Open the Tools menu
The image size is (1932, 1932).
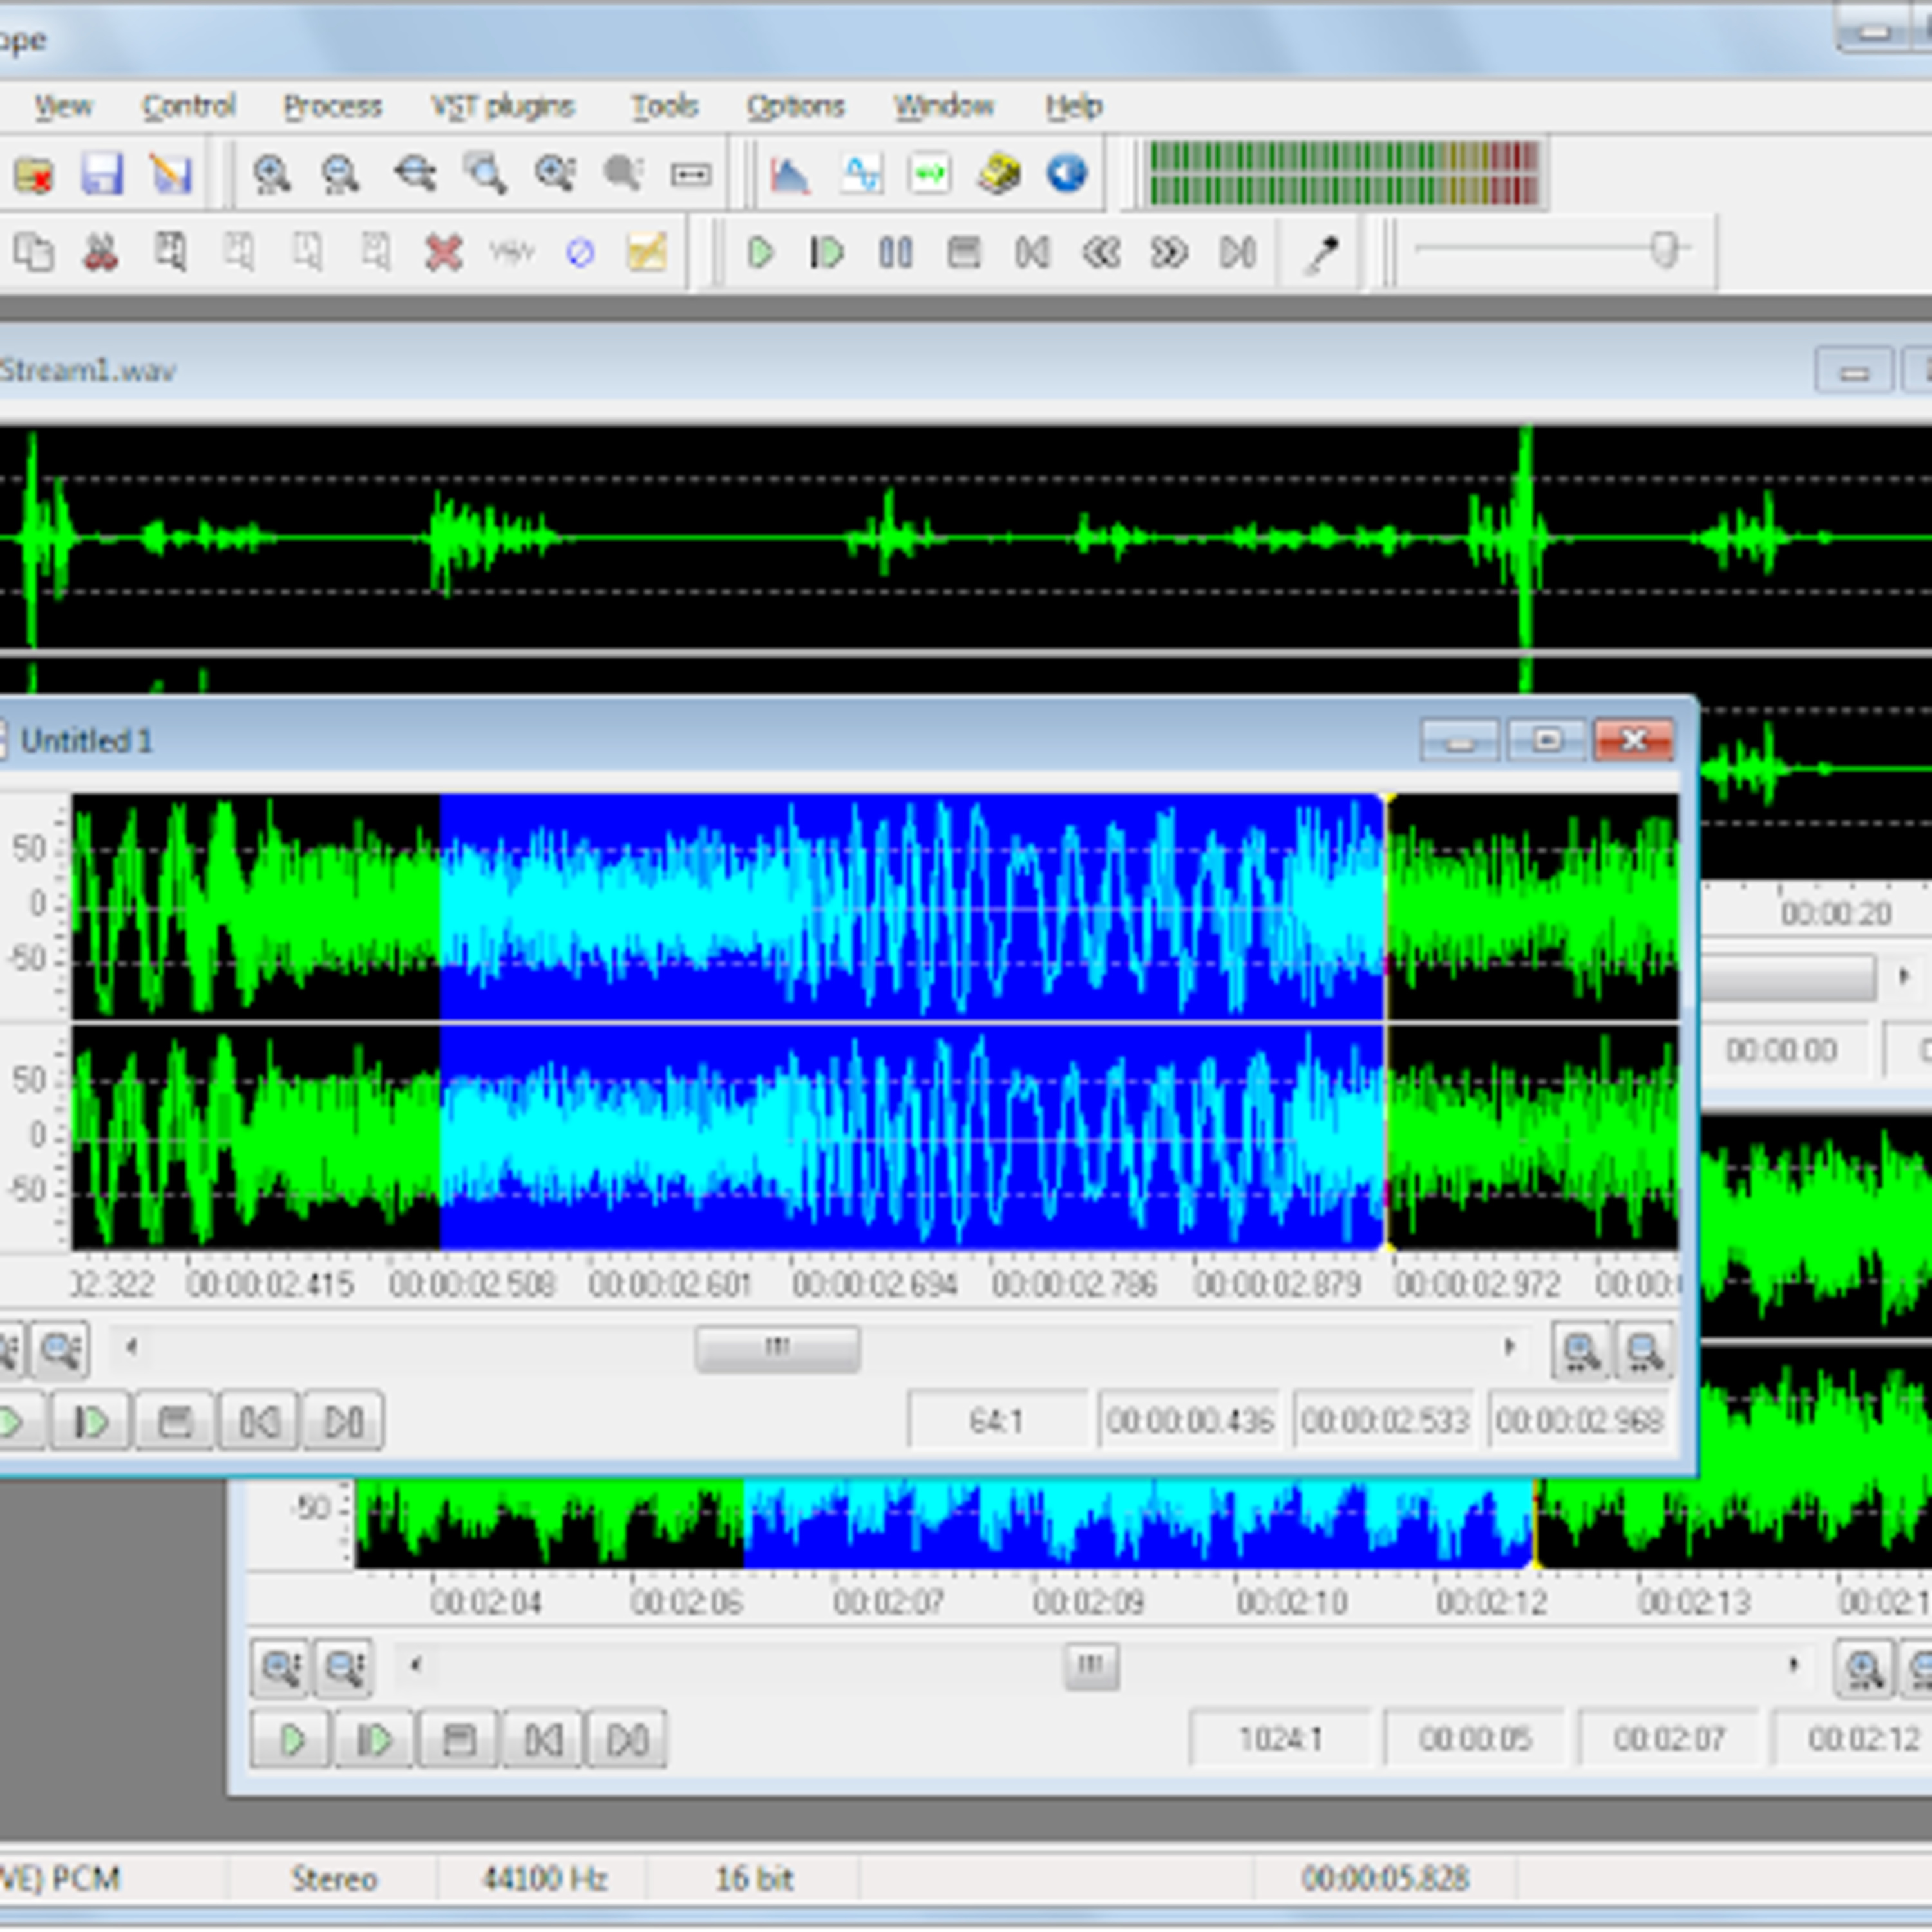(664, 105)
